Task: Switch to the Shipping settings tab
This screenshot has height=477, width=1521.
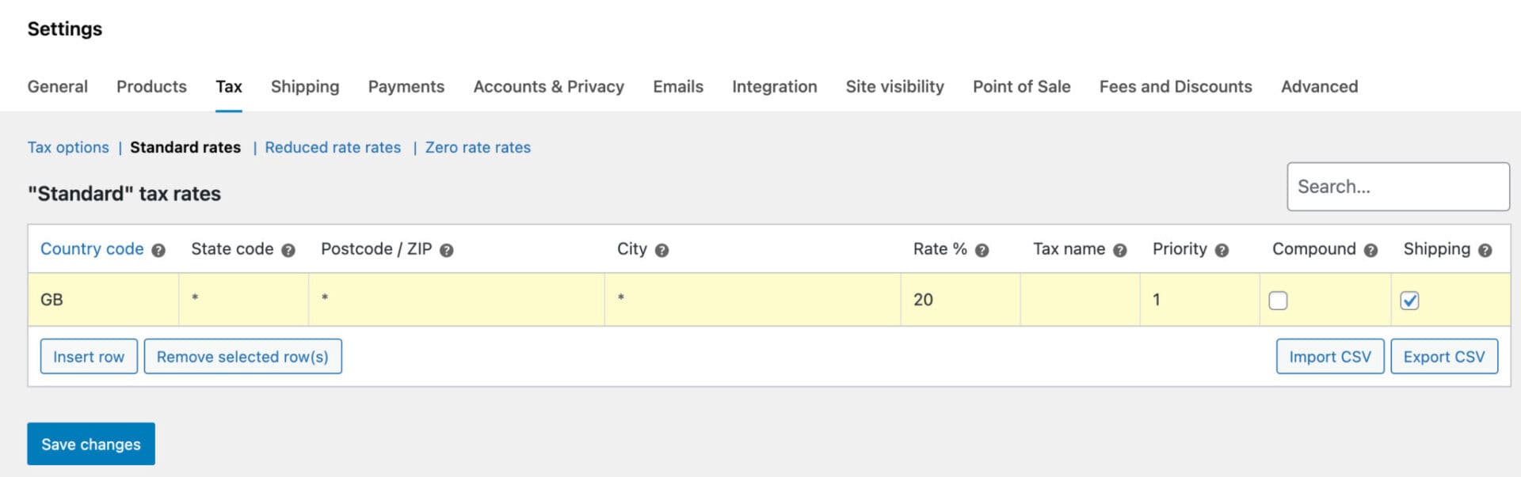Action: coord(305,86)
